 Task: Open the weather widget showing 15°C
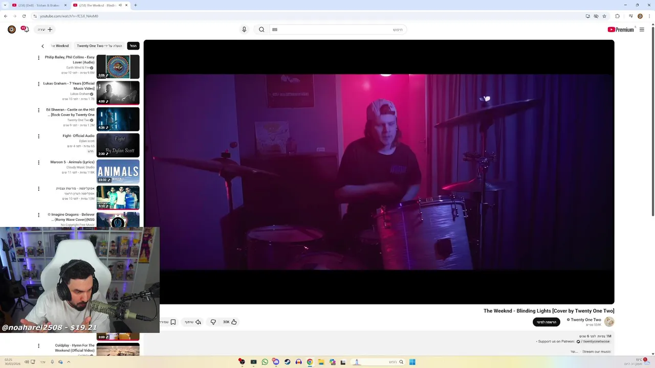pos(637,361)
